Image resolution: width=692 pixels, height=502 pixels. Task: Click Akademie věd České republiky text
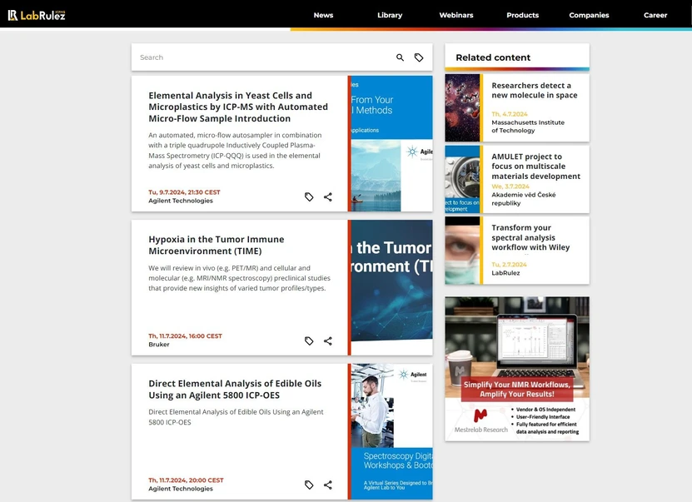[x=524, y=199]
